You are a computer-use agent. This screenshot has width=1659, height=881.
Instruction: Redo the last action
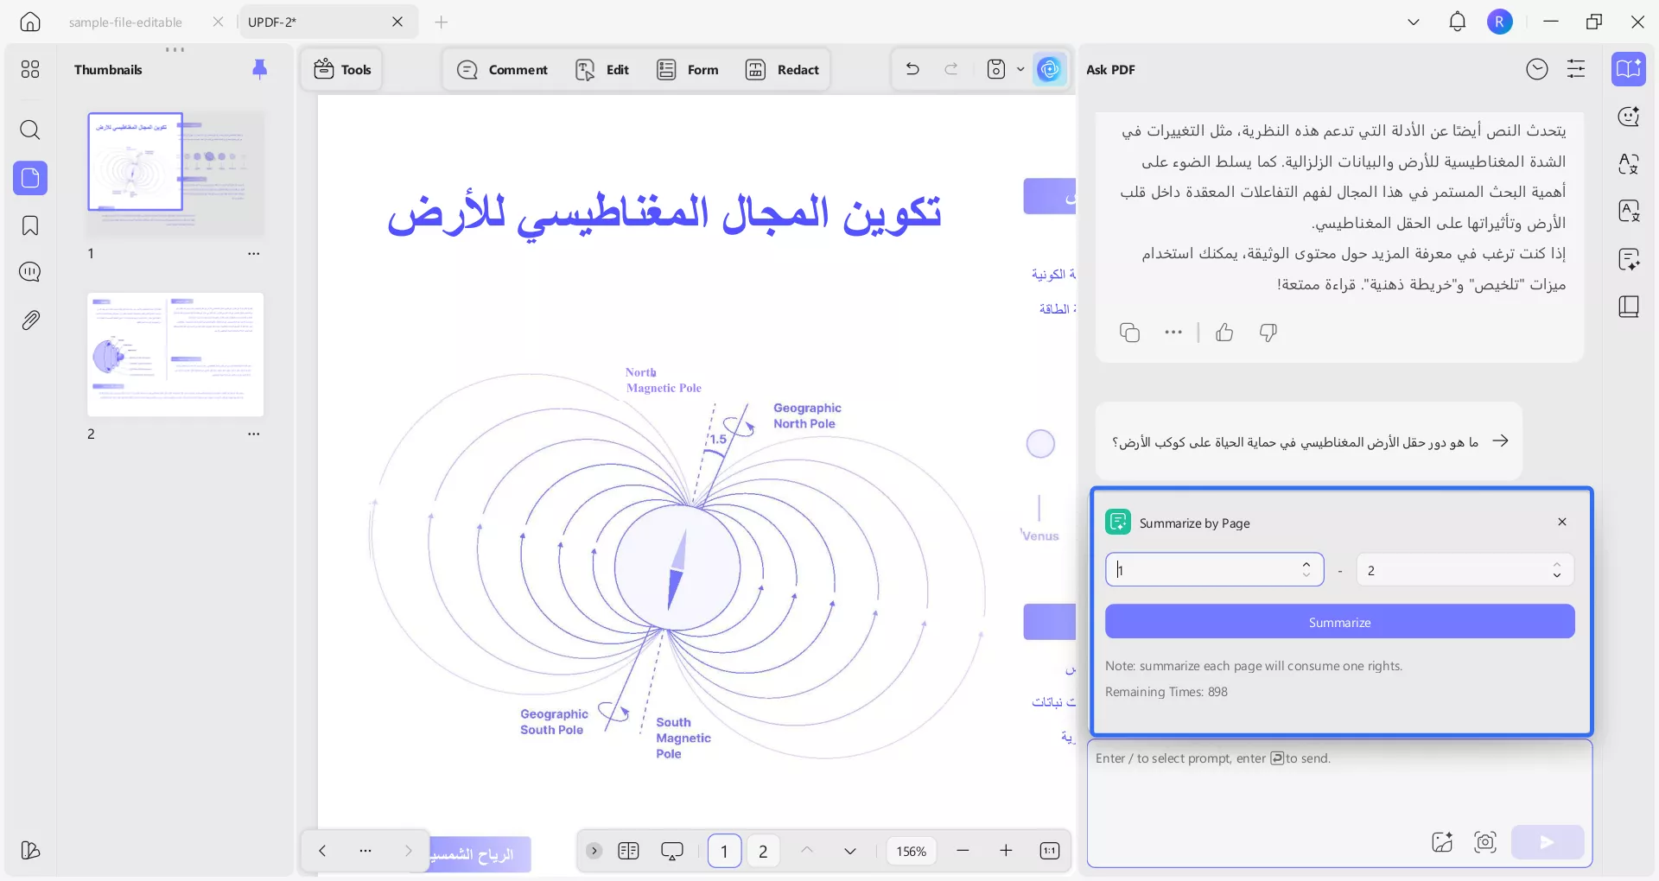(951, 69)
